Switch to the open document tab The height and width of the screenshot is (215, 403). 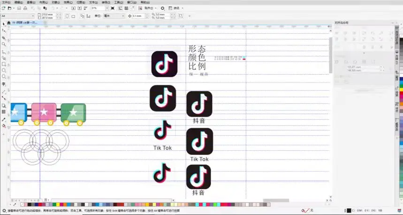coord(25,23)
